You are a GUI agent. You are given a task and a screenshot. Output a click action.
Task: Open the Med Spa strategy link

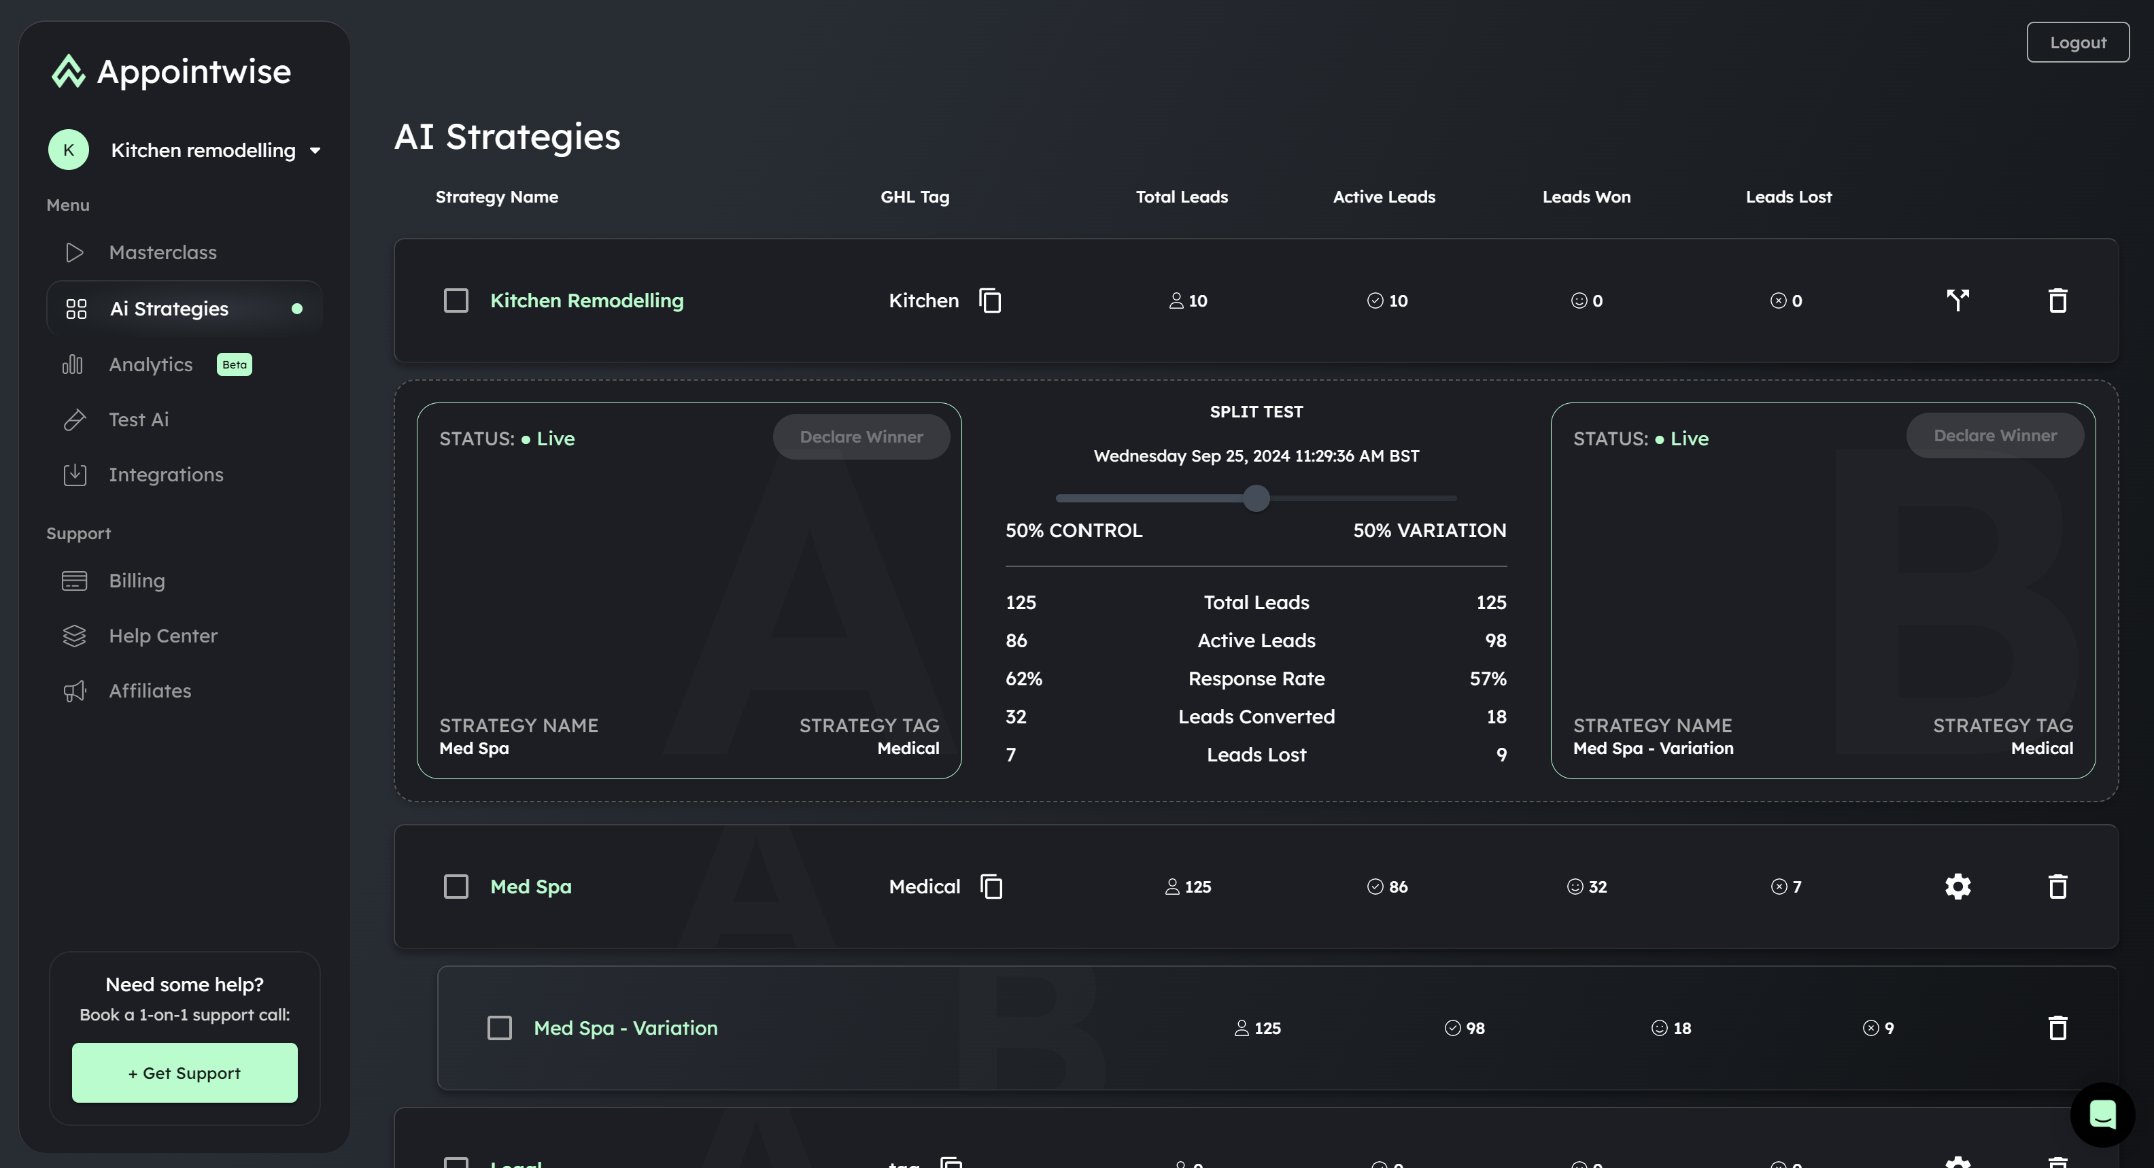click(531, 887)
